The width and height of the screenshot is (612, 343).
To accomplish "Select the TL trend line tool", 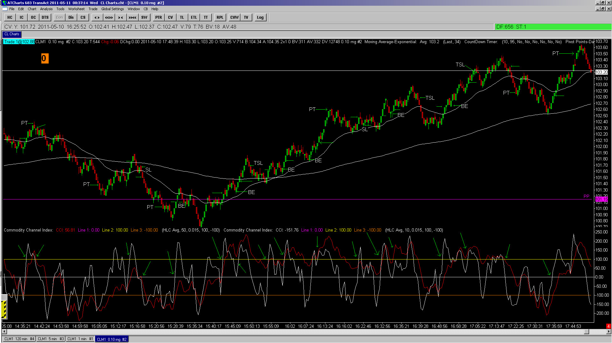I will pos(182,17).
